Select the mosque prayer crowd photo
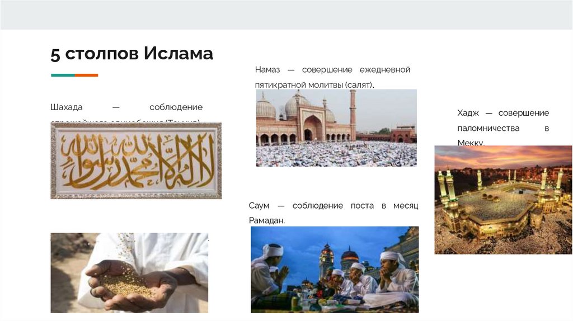Image resolution: width=573 pixels, height=321 pixels. 336,128
